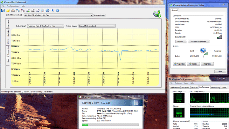Click the Reload Cards button
229x129 pixels.
(x=99, y=15)
